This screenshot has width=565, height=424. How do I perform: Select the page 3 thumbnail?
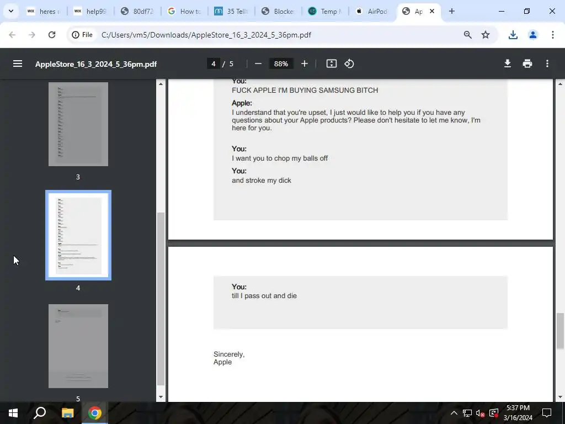[78, 124]
